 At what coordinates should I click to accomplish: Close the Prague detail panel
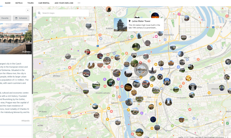point(28,10)
